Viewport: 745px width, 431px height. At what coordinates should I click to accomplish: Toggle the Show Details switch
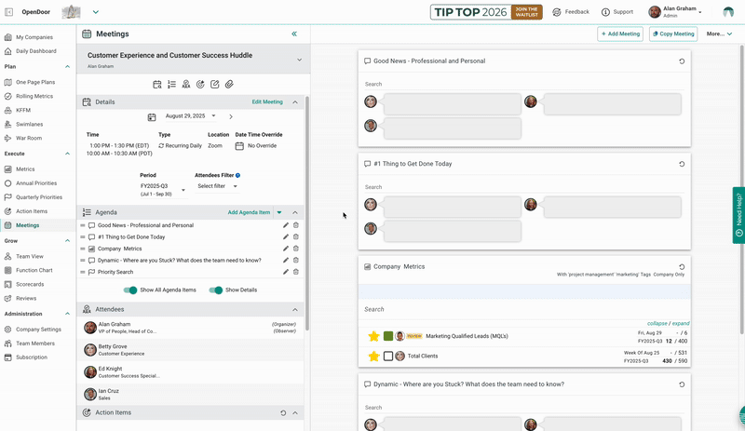tap(216, 290)
